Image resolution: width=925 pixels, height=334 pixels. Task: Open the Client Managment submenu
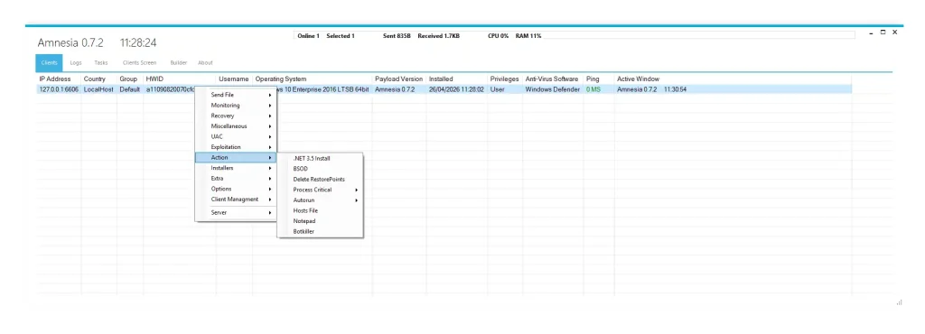point(236,199)
